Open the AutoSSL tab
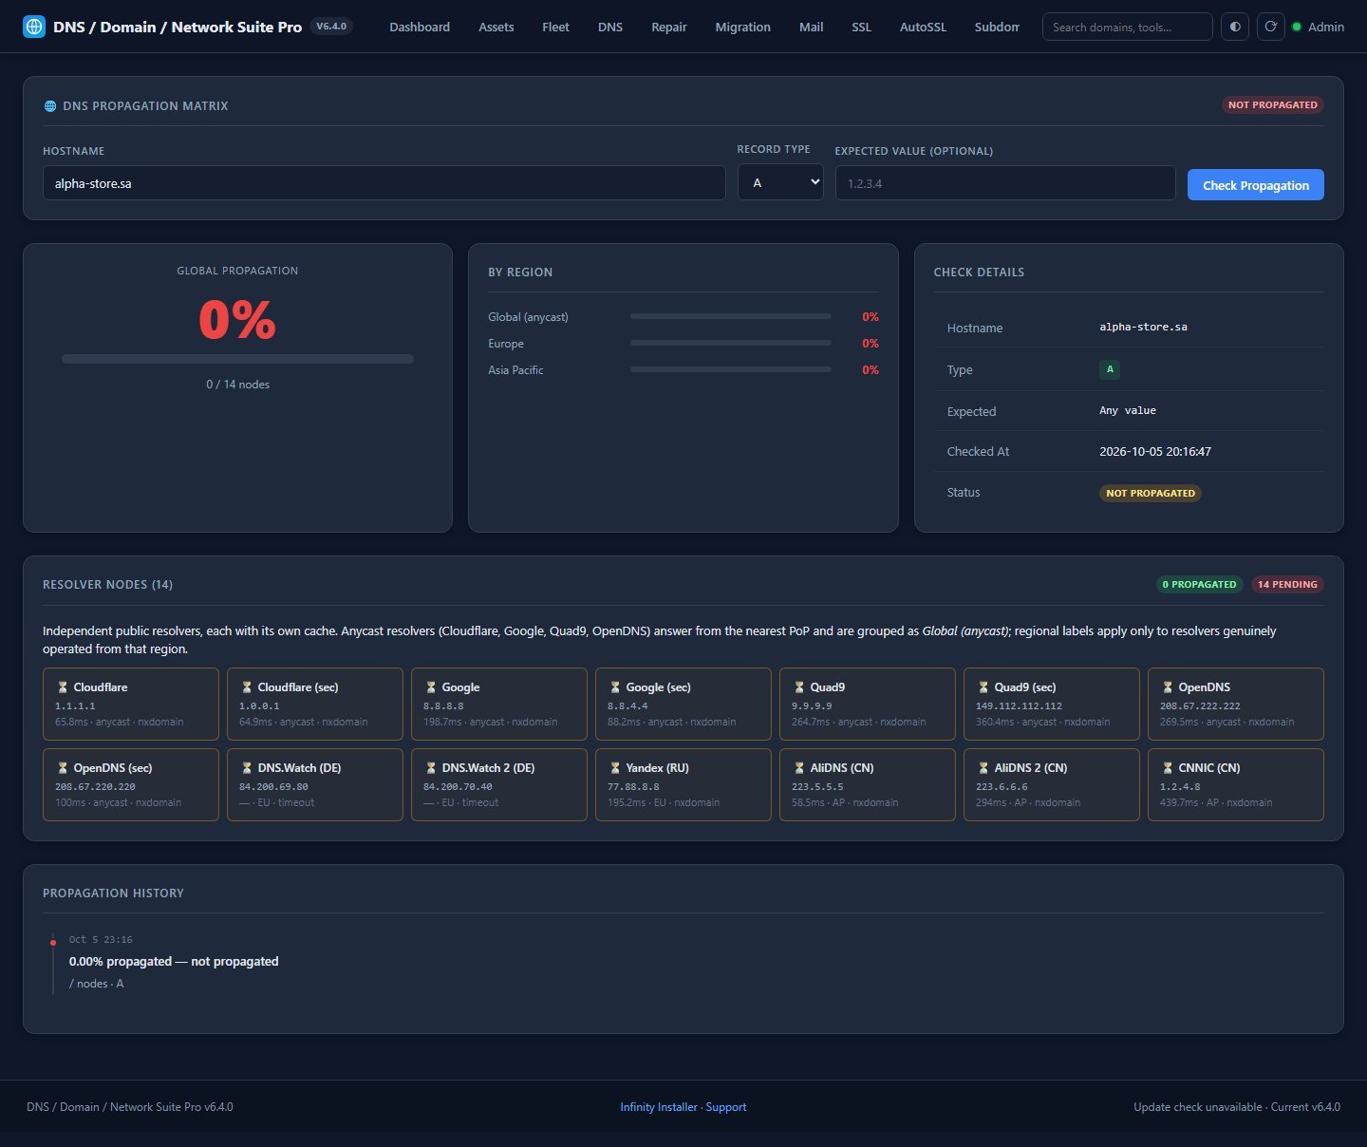The width and height of the screenshot is (1367, 1147). point(923,27)
